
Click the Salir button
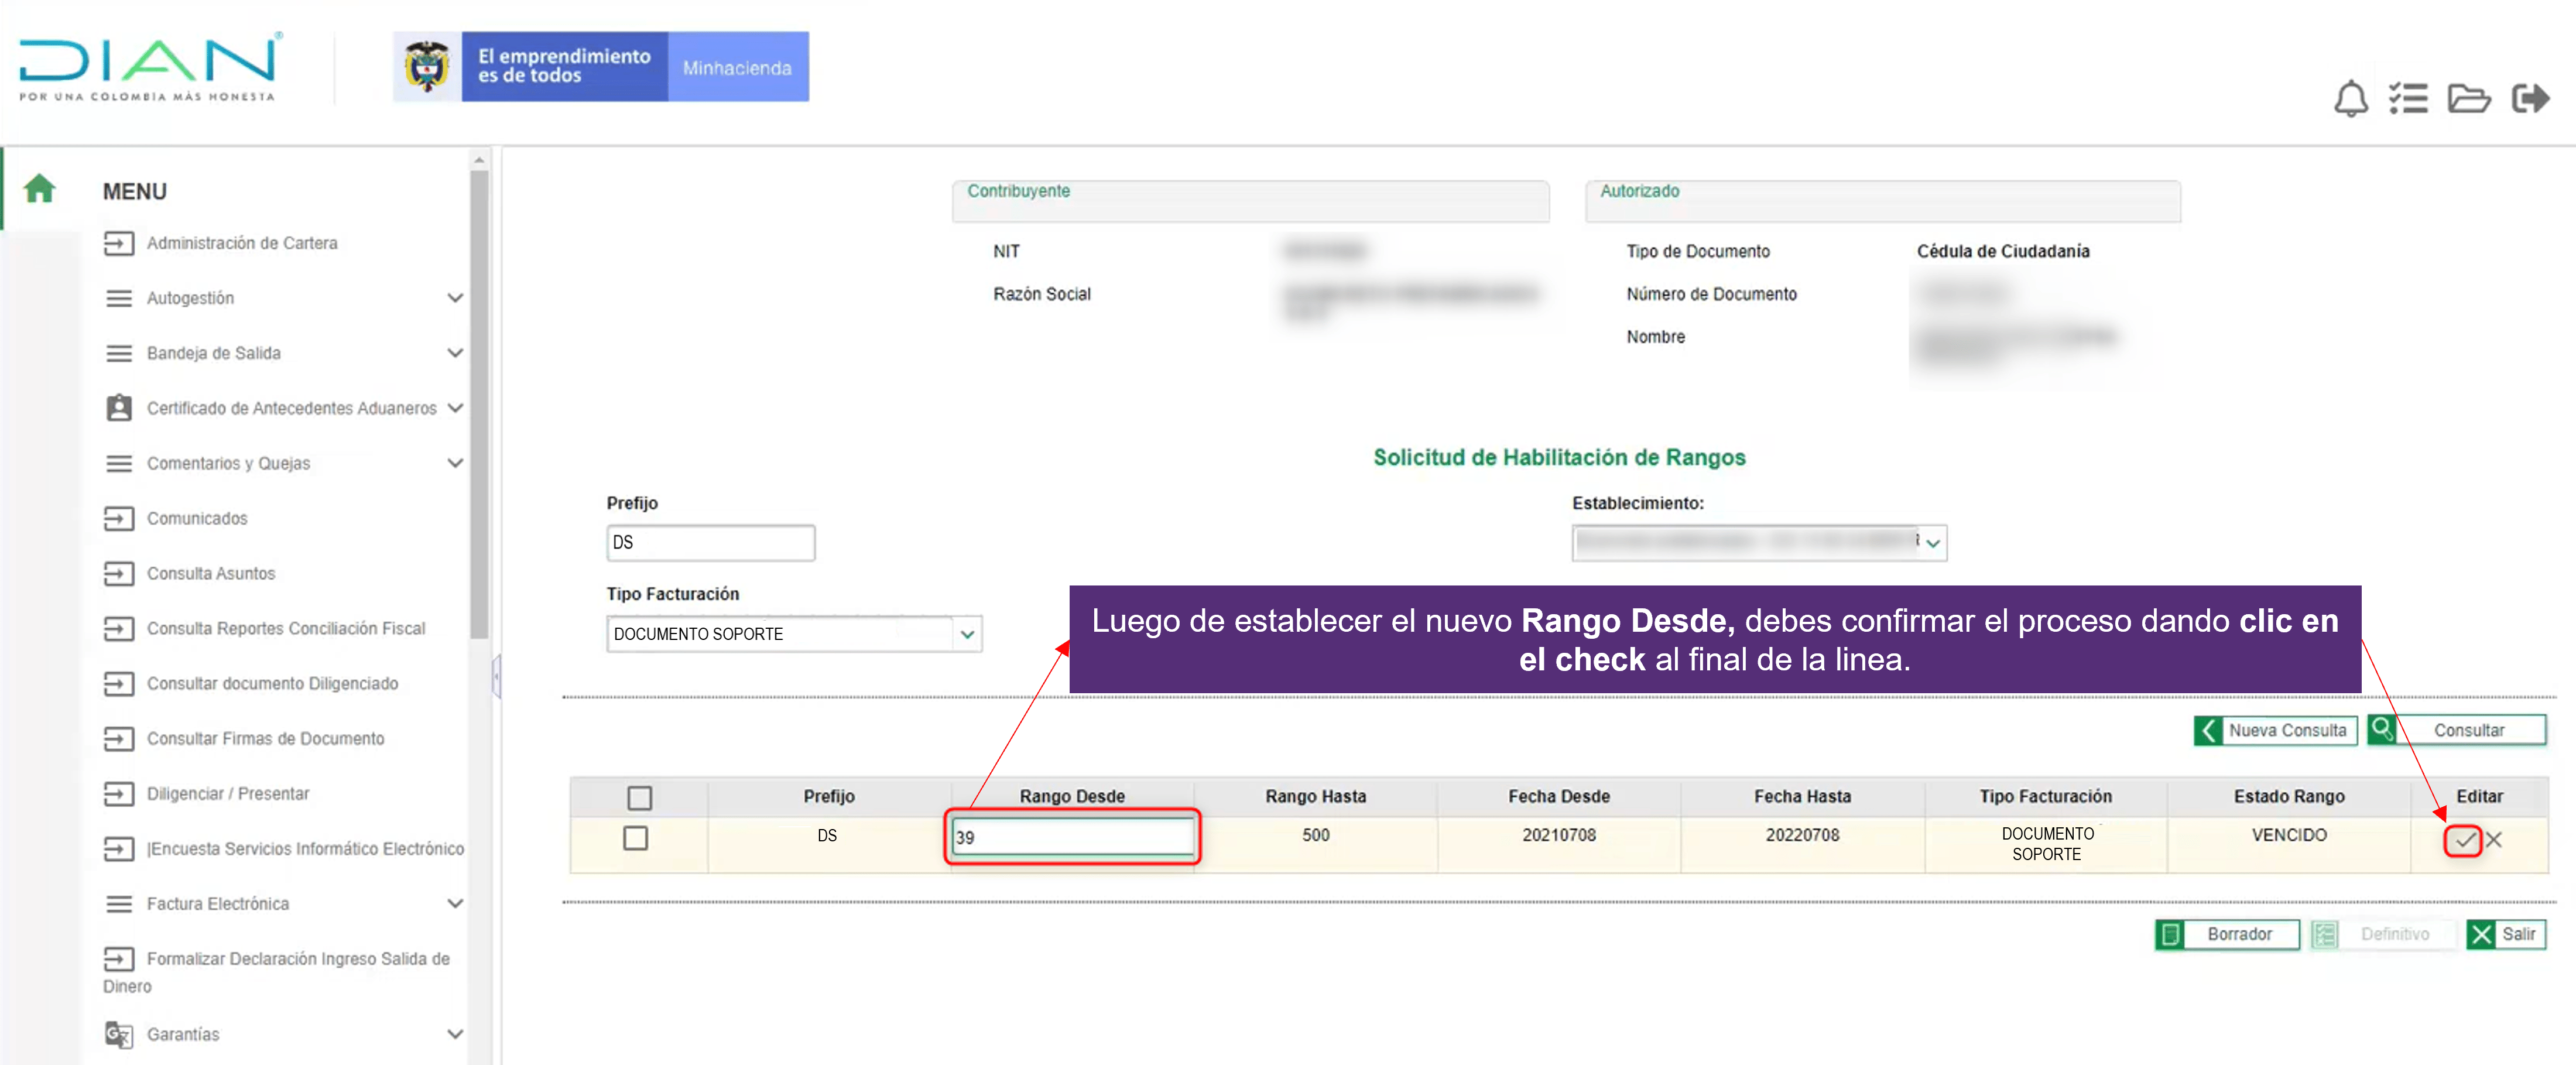click(x=2506, y=934)
